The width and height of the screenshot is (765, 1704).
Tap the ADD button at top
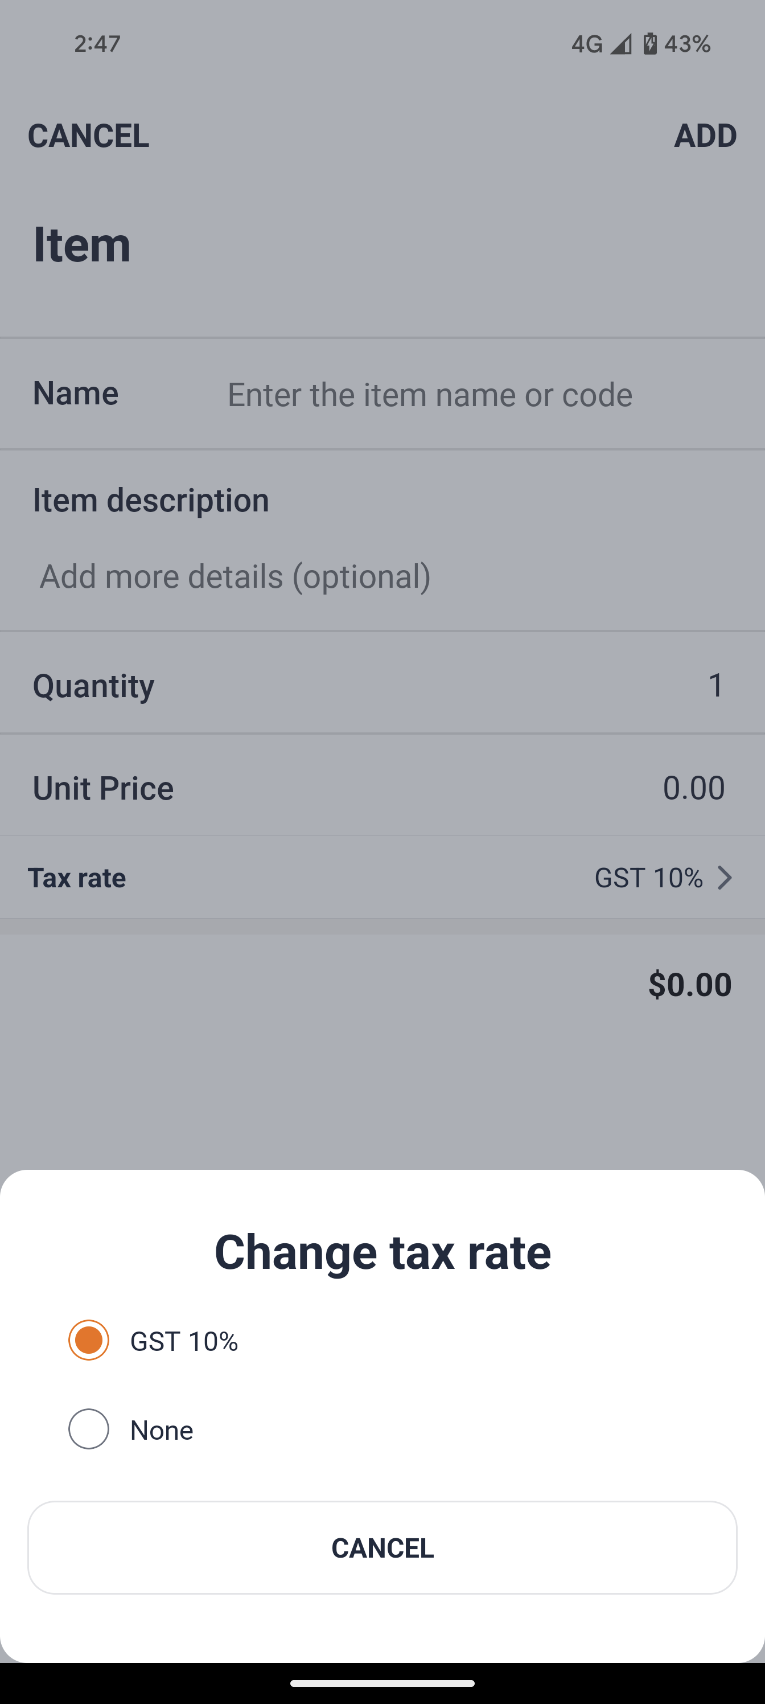point(705,136)
